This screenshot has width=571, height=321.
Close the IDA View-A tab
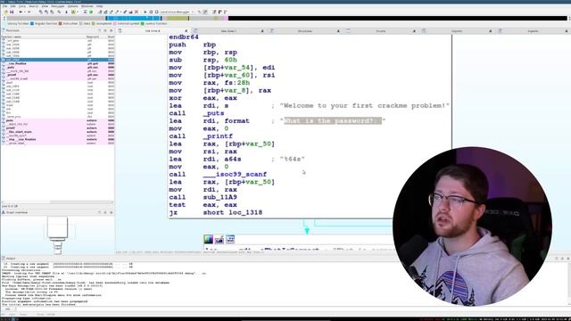coord(186,31)
